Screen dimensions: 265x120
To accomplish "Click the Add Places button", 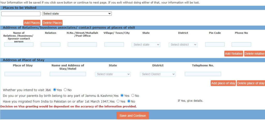I will click(x=32, y=23).
